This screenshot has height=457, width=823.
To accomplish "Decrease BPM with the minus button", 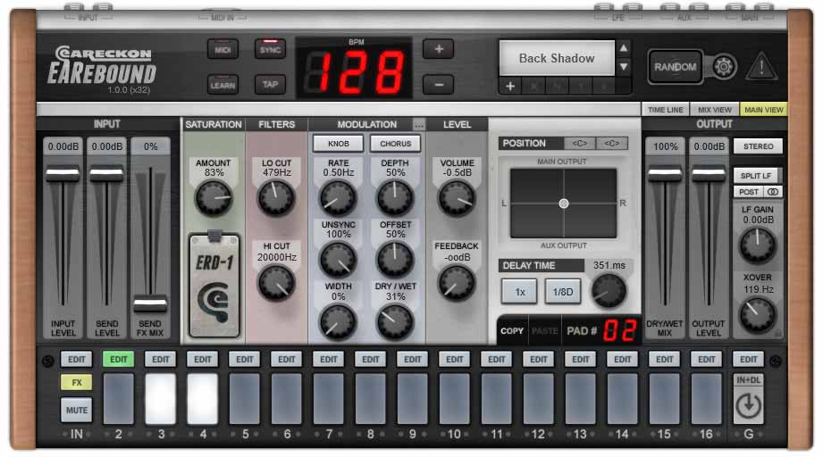I will [438, 84].
